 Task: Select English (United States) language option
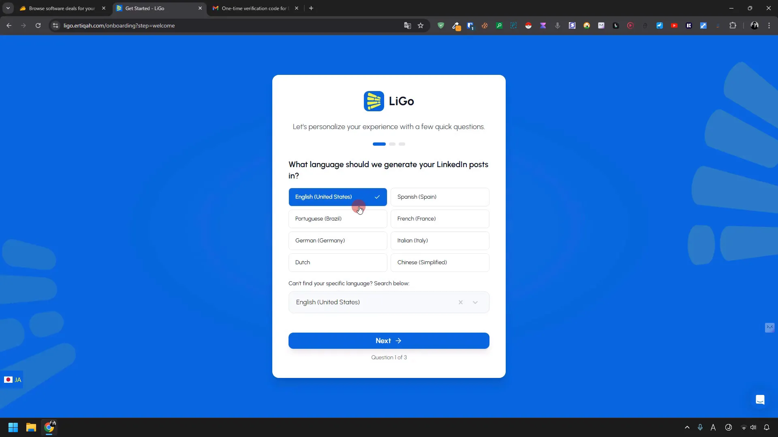click(x=338, y=197)
